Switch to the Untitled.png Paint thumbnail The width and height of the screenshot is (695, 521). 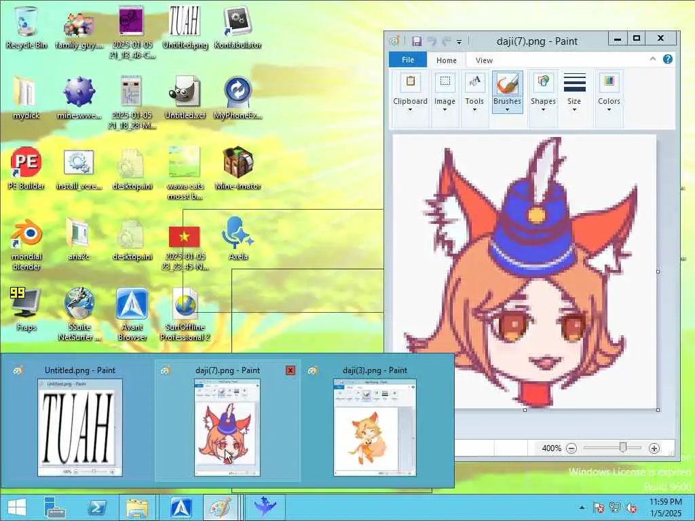tap(80, 427)
